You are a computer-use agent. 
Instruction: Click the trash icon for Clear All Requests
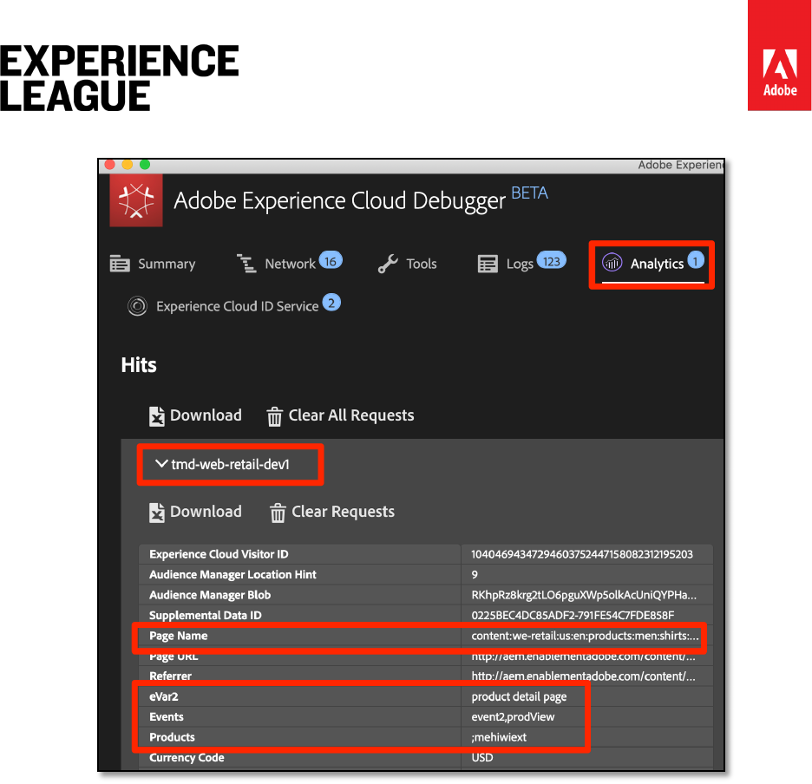coord(274,416)
